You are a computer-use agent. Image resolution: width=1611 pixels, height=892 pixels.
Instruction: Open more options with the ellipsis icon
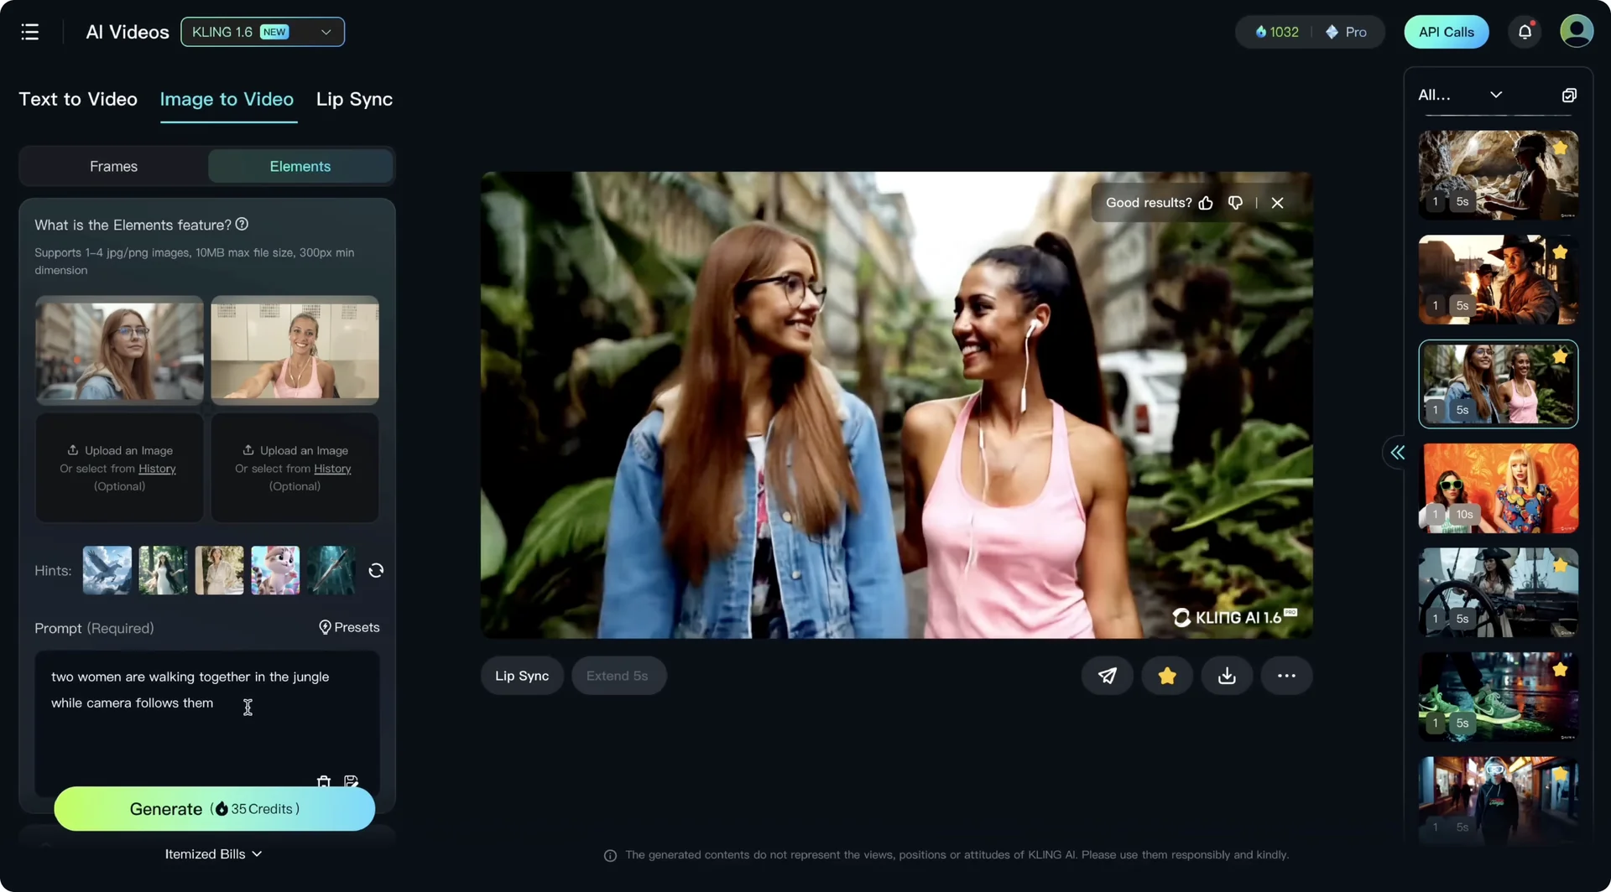click(x=1285, y=675)
